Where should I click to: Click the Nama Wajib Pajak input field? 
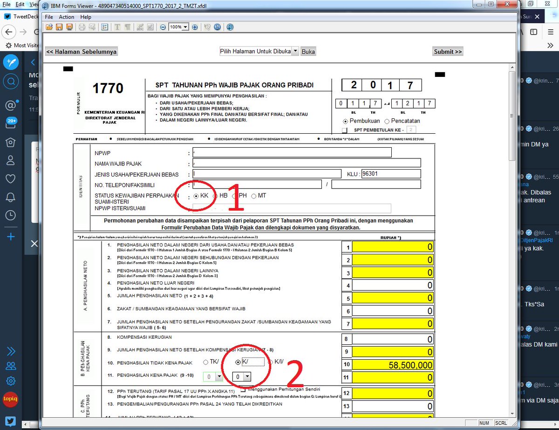[x=307, y=163]
